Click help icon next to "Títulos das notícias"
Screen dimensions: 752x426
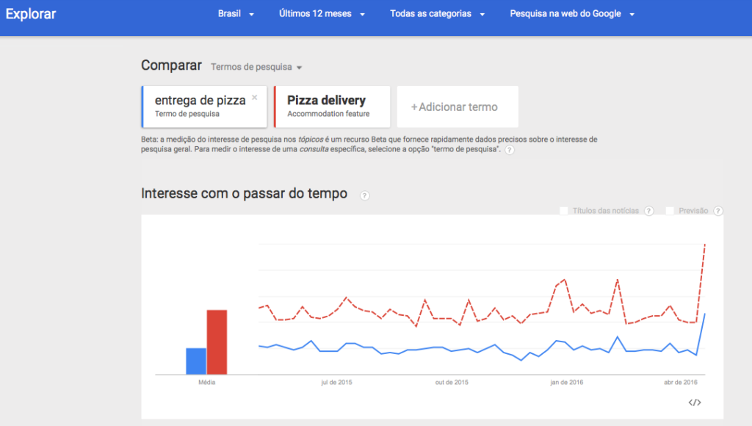coord(648,211)
